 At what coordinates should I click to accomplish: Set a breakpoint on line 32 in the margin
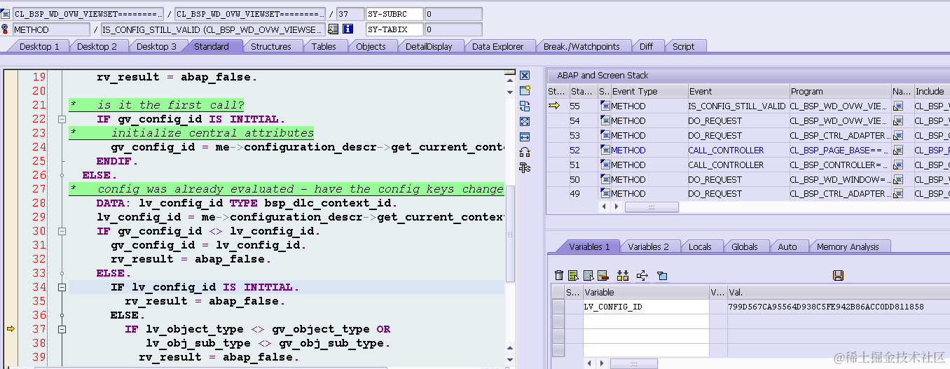coord(11,259)
